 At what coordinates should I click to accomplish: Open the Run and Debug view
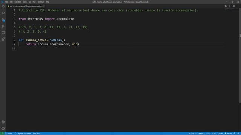[x=3, y=26]
